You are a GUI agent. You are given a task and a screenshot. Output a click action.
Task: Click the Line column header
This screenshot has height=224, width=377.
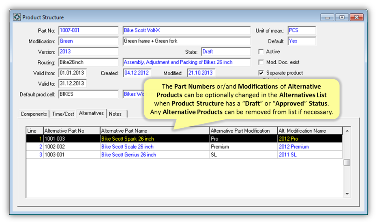click(x=34, y=131)
